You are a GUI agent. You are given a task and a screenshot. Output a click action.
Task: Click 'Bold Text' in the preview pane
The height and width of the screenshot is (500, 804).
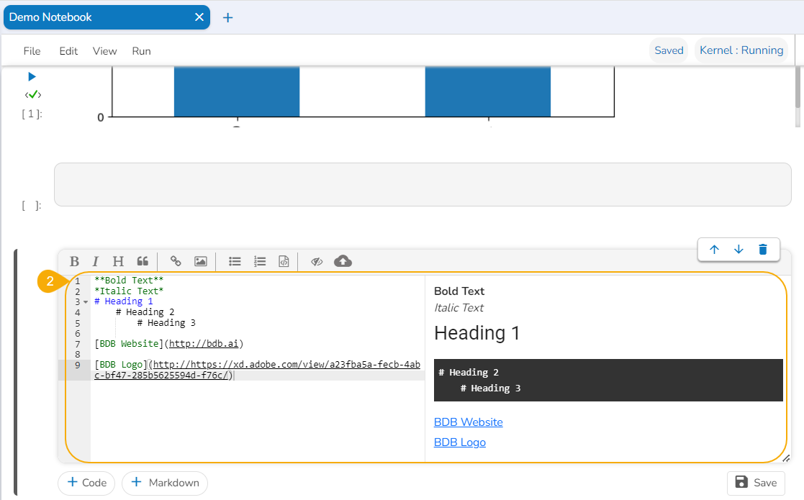tap(459, 291)
